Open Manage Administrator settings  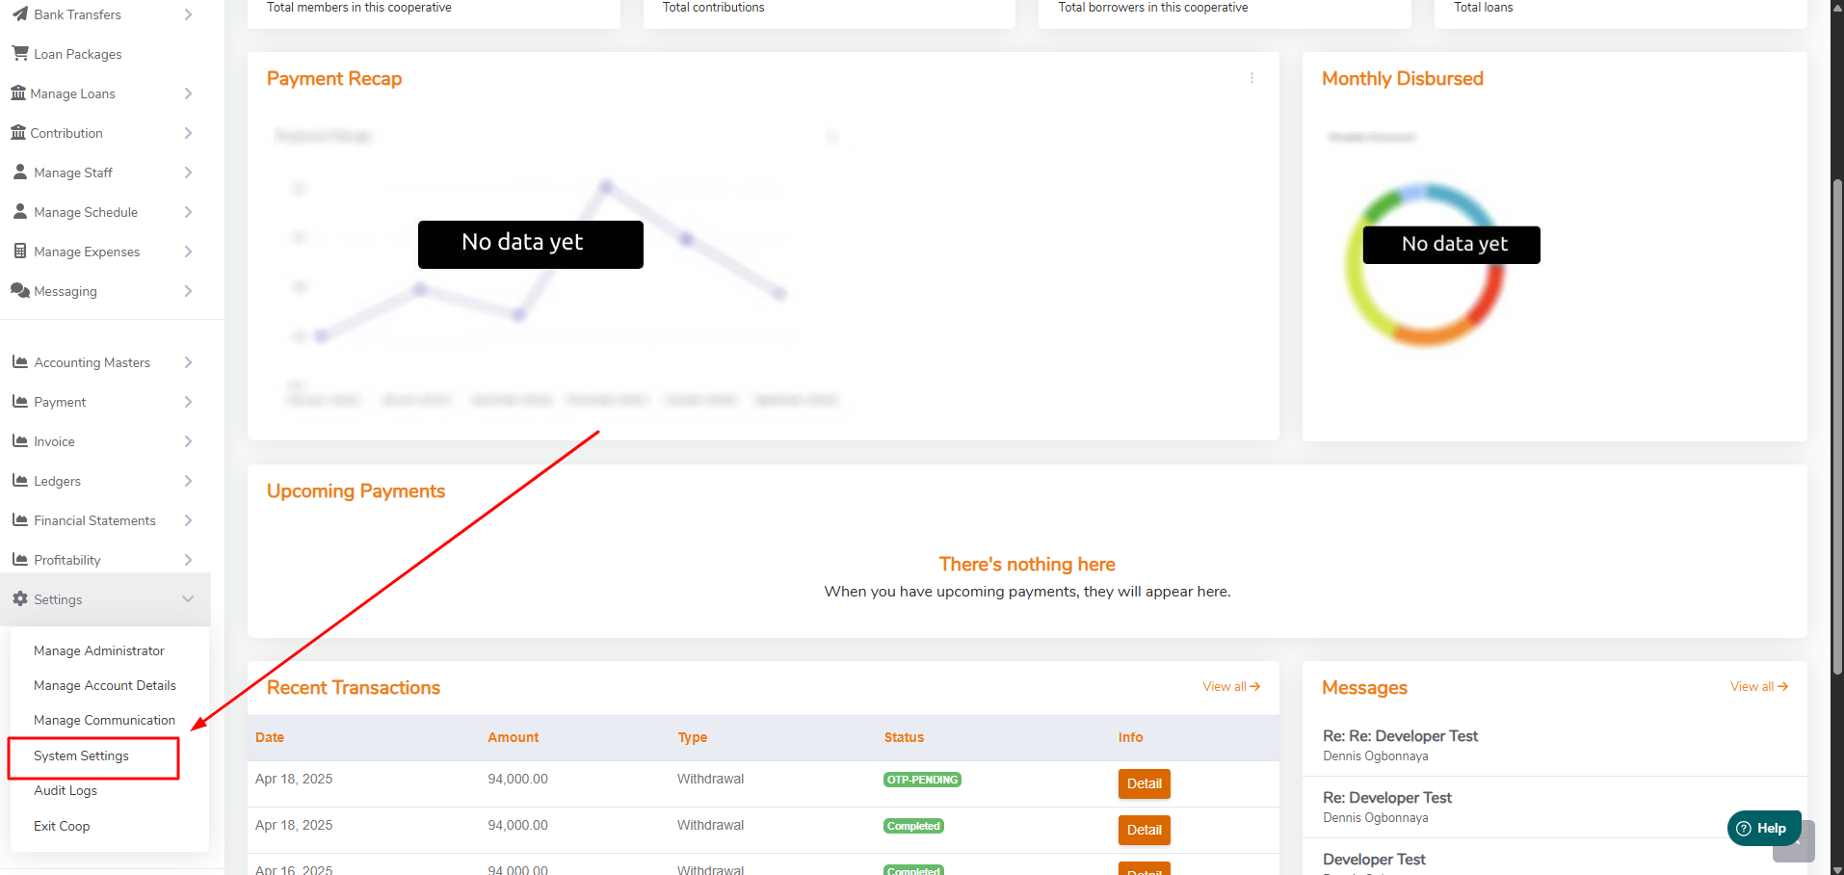pos(99,650)
